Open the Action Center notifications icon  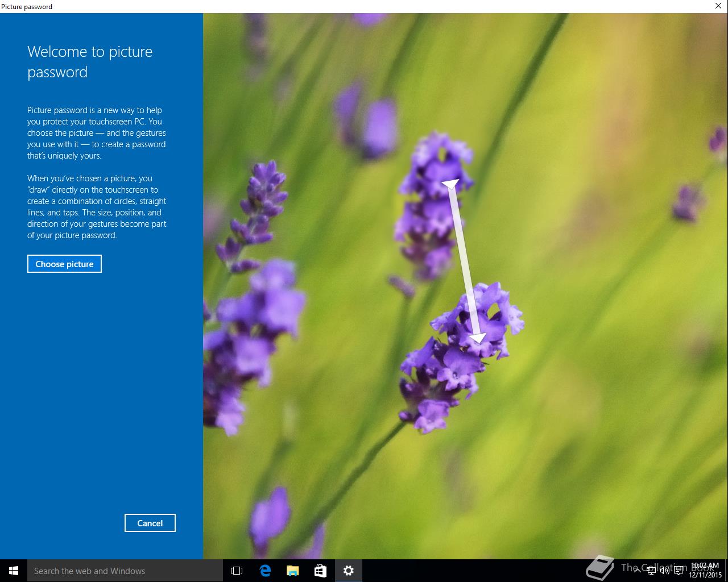(x=679, y=571)
